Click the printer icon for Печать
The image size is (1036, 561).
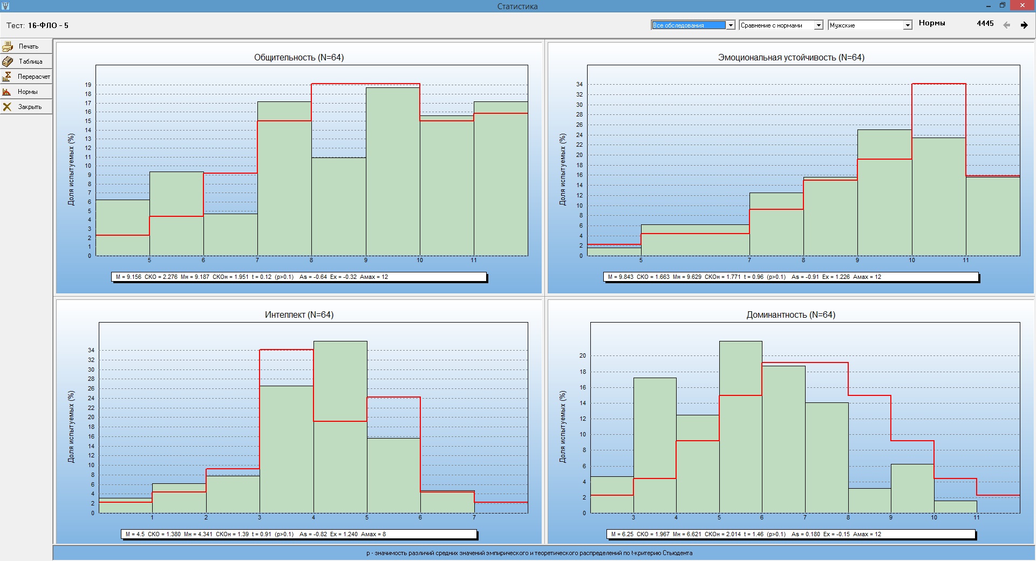pyautogui.click(x=8, y=46)
